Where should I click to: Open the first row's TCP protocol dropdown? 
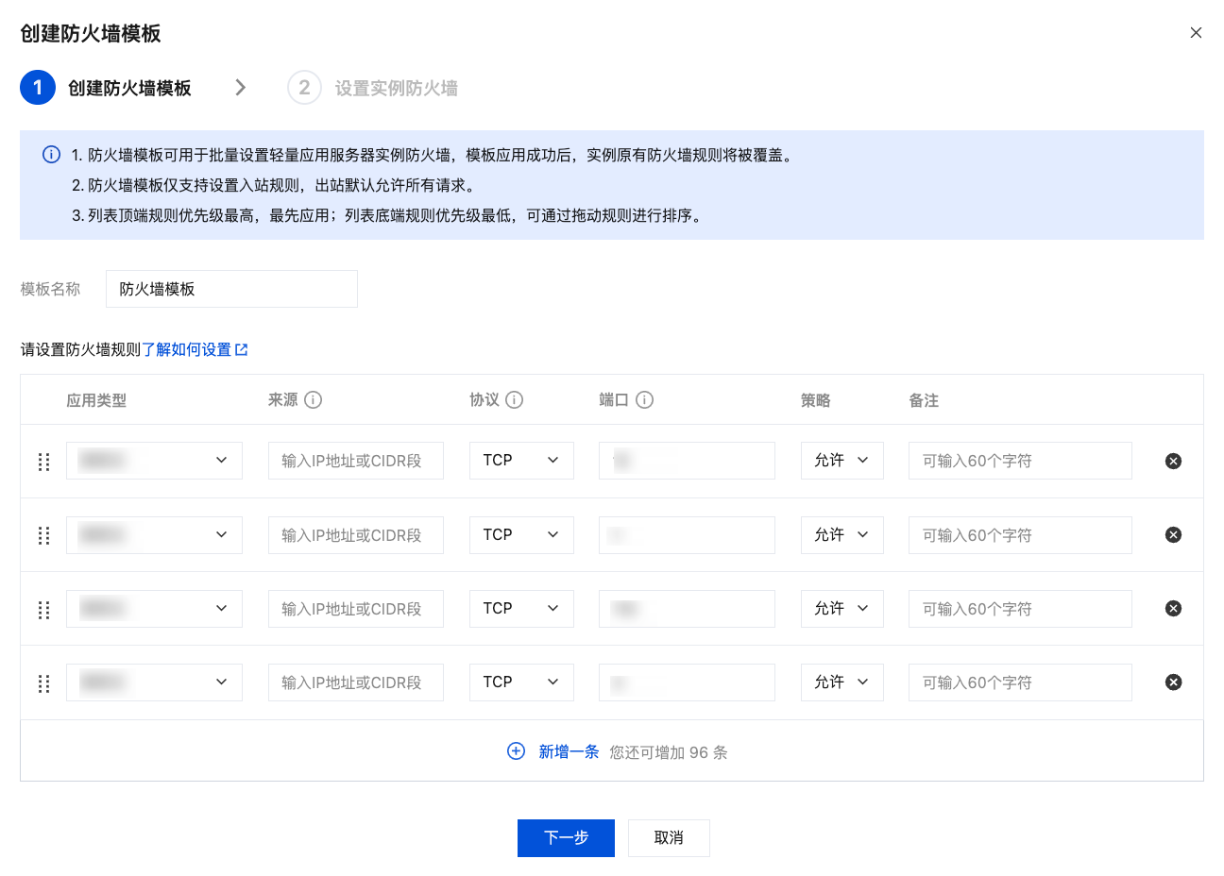520,461
